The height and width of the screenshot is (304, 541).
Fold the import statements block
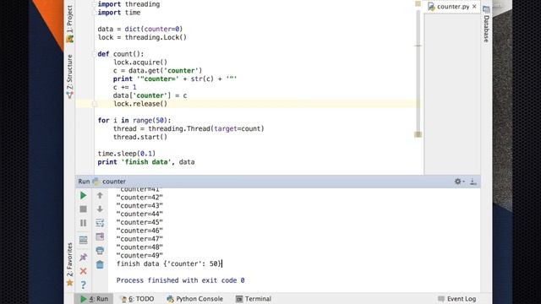[x=94, y=4]
